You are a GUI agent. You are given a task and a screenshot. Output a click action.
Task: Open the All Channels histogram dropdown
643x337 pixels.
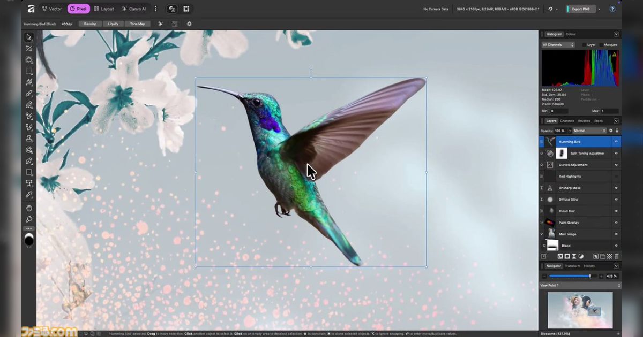click(557, 44)
